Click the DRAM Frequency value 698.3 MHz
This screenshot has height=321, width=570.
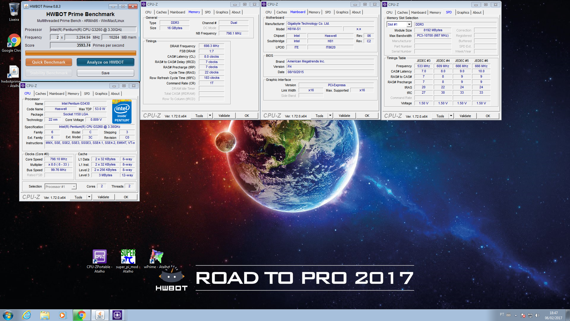click(211, 46)
